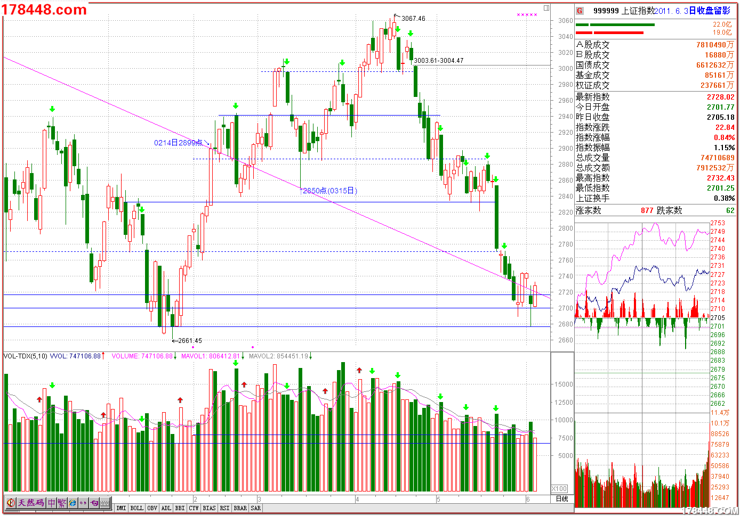Click the 基金成交 row
Screen dimensions: 740x516
655,75
